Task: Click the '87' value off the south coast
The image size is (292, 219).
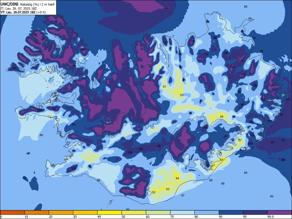Action: [183, 196]
